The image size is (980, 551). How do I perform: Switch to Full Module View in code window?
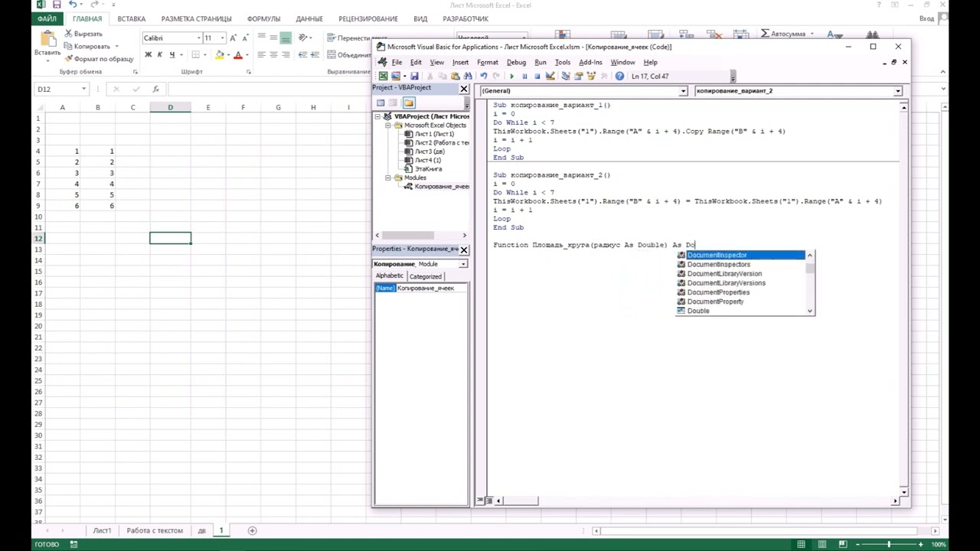(x=488, y=500)
